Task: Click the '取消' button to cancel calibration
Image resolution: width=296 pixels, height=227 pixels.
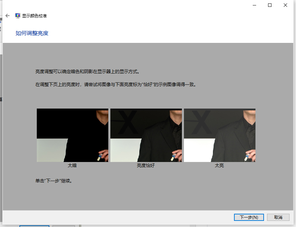Action: pyautogui.click(x=278, y=217)
